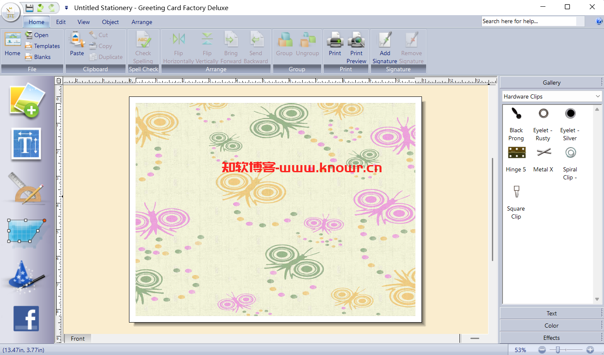This screenshot has height=355, width=604.
Task: Open the quick access toolbar customize arrow
Action: pos(66,8)
